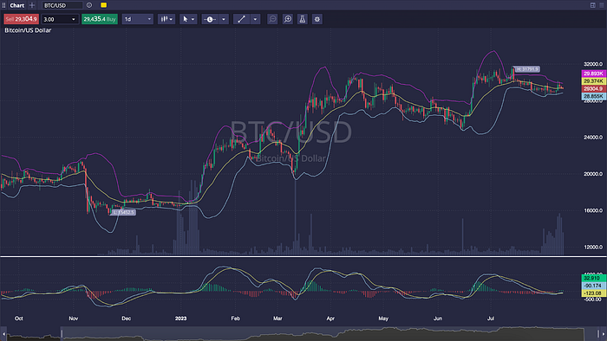607x341 pixels.
Task: Switch to the Chart tab
Action: (17, 5)
